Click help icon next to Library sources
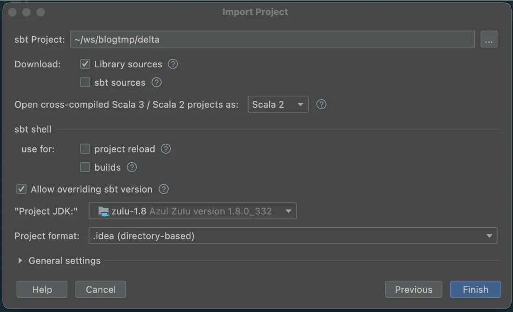Screen dimensions: 513x312 [173, 64]
